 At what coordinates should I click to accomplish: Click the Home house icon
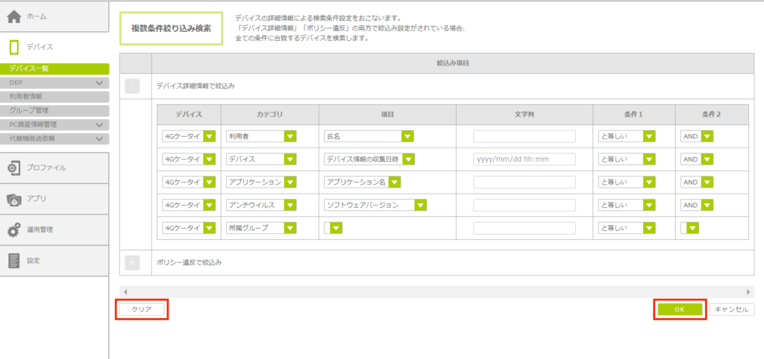point(13,16)
